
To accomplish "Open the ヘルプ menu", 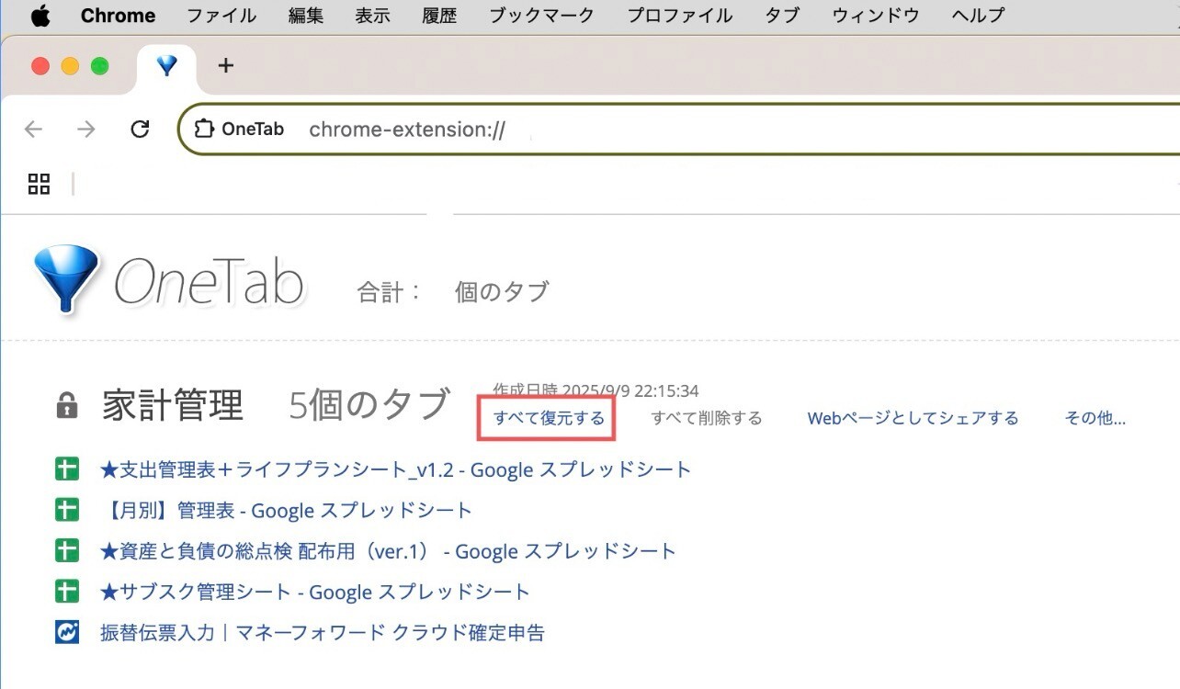I will (978, 16).
